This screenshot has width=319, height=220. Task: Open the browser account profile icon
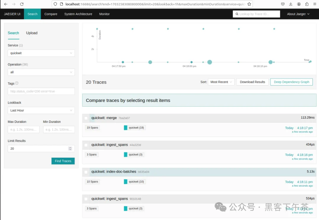click(299, 4)
